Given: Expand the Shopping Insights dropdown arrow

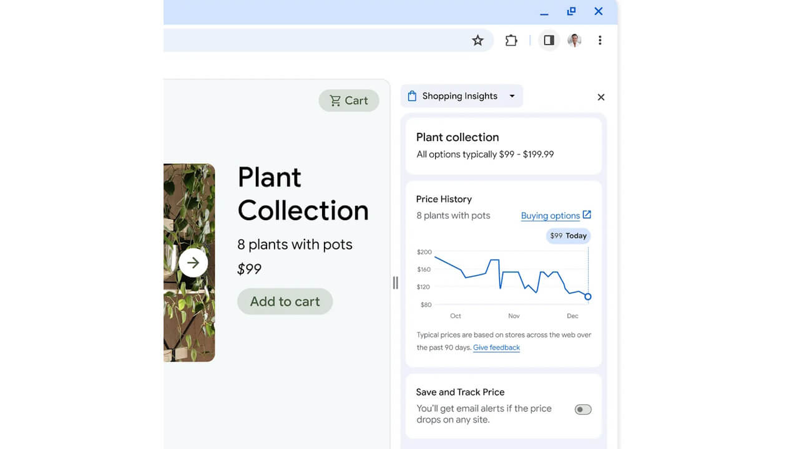Looking at the screenshot, I should point(512,96).
